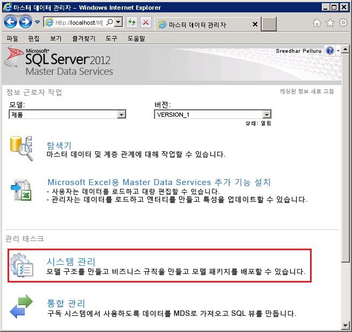352x332 pixels.
Task: Click the green Refresh arrows icon
Action: pyautogui.click(x=132, y=22)
